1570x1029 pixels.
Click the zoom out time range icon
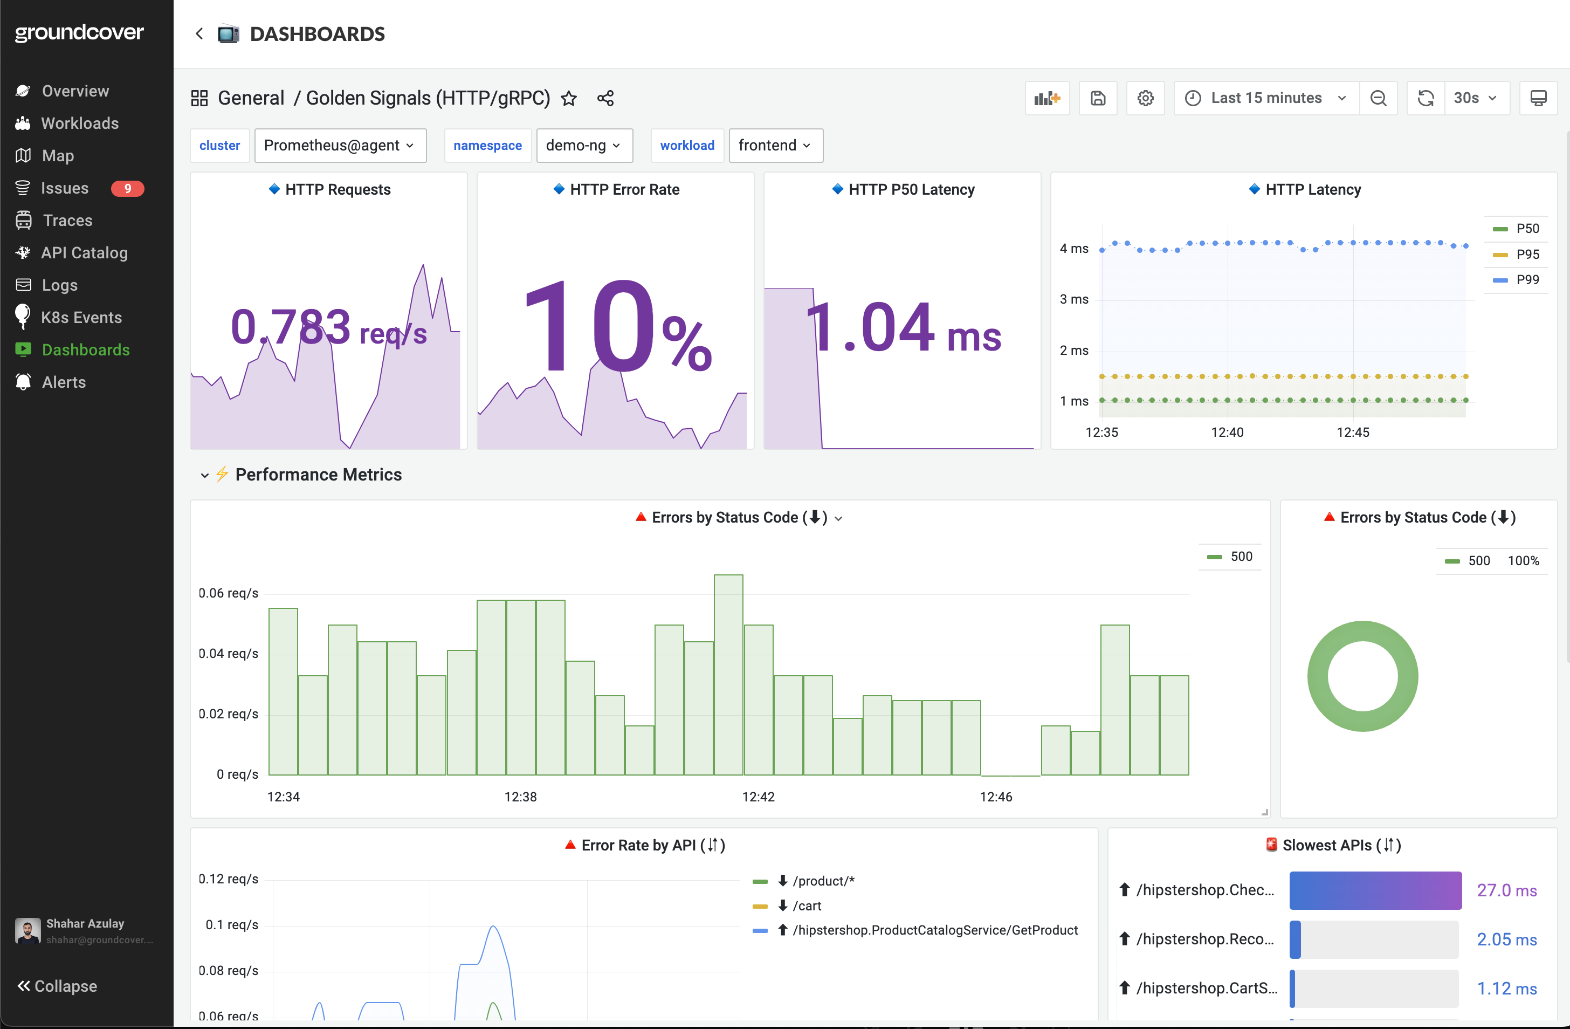point(1378,98)
